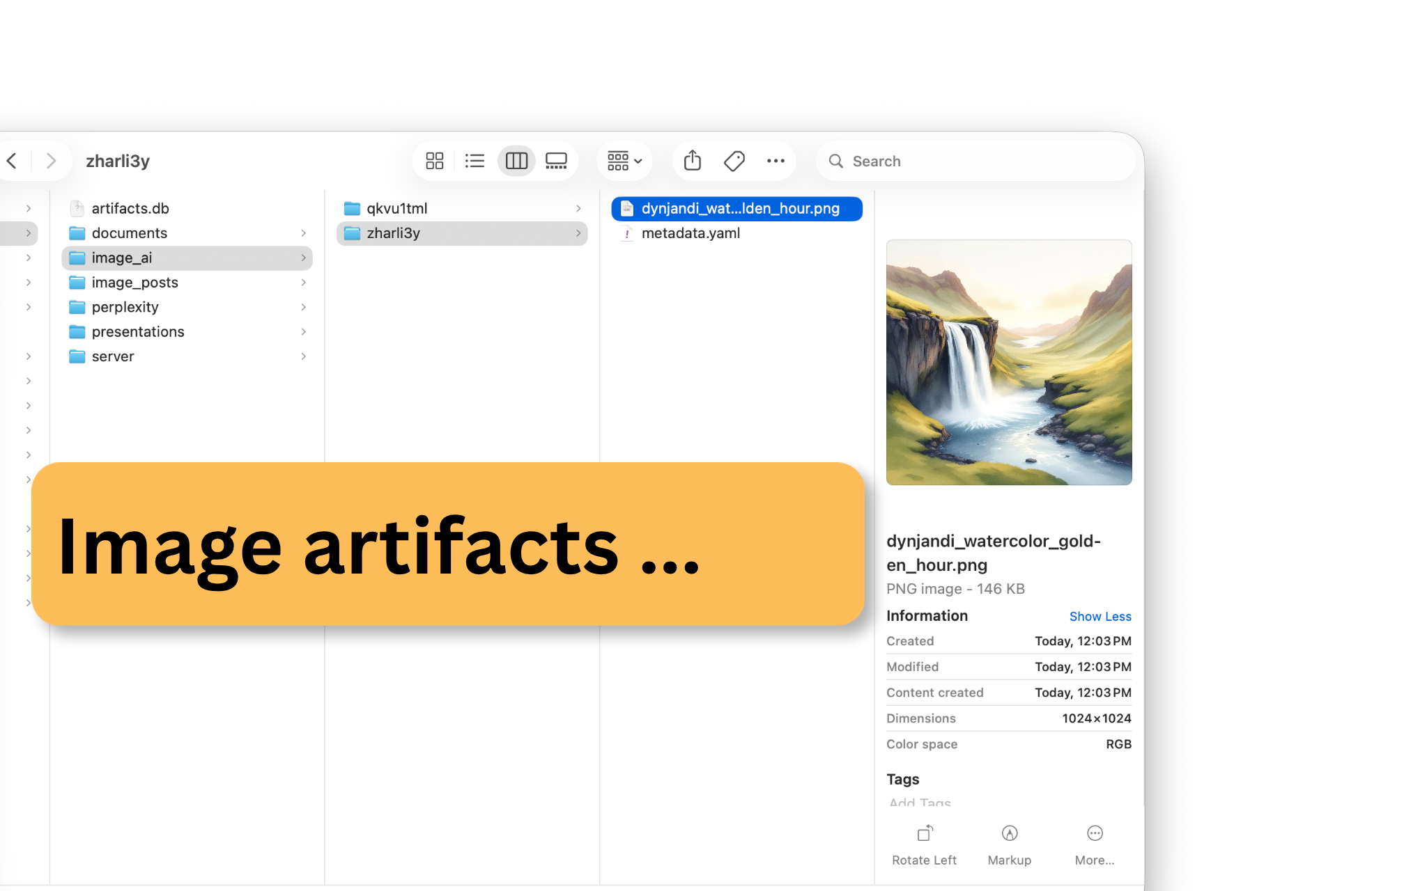The height and width of the screenshot is (891, 1427).
Task: Expand chevron beside image_posts folder
Action: point(304,283)
